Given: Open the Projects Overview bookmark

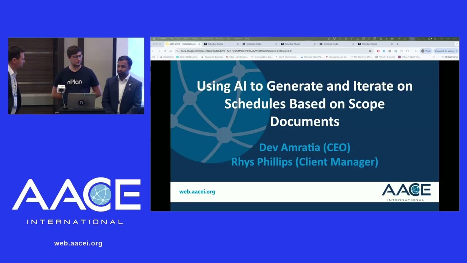Looking at the screenshot, I should pyautogui.click(x=385, y=57).
